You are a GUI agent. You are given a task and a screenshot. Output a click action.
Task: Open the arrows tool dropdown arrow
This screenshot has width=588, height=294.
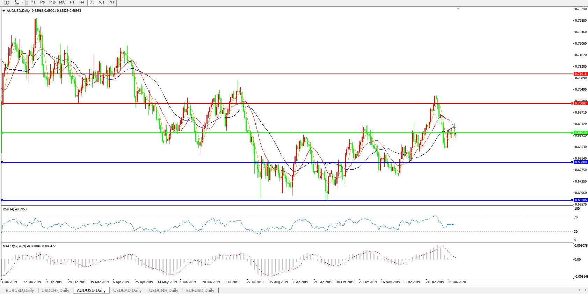[x=22, y=2]
